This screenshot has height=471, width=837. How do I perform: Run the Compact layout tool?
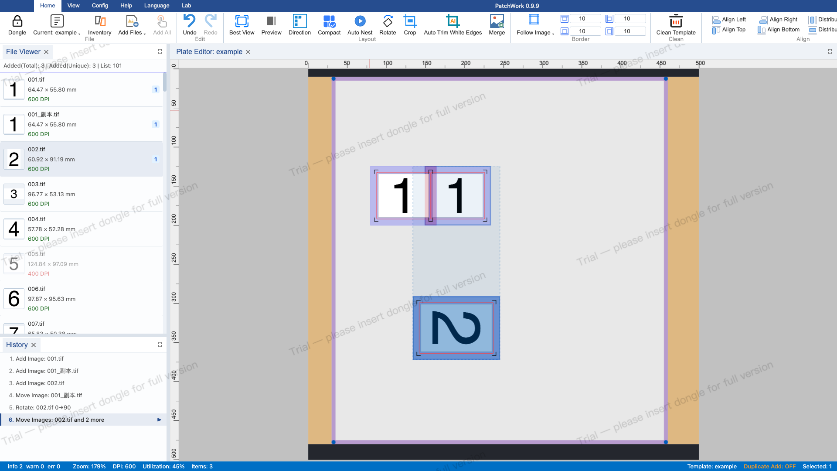pos(329,25)
